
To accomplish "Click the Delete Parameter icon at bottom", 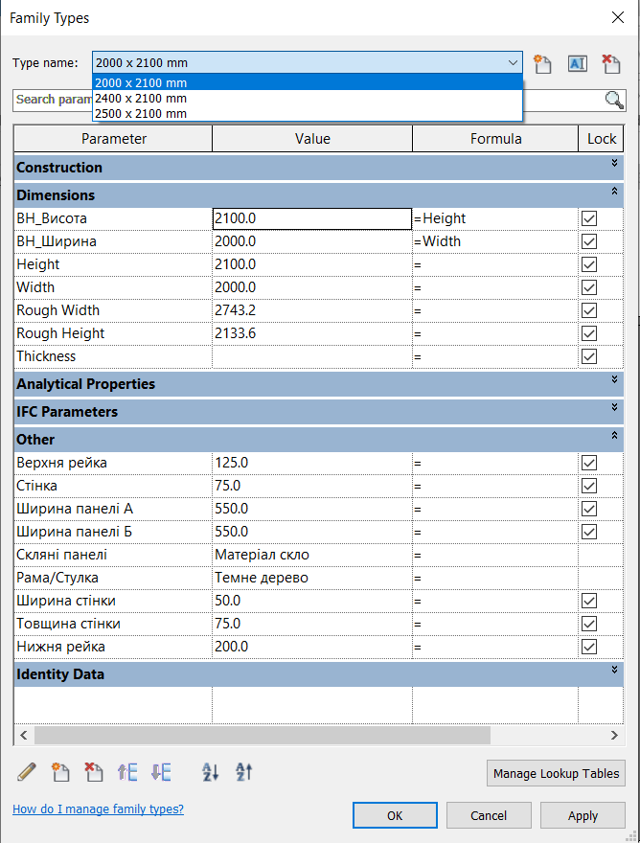I will [x=94, y=772].
